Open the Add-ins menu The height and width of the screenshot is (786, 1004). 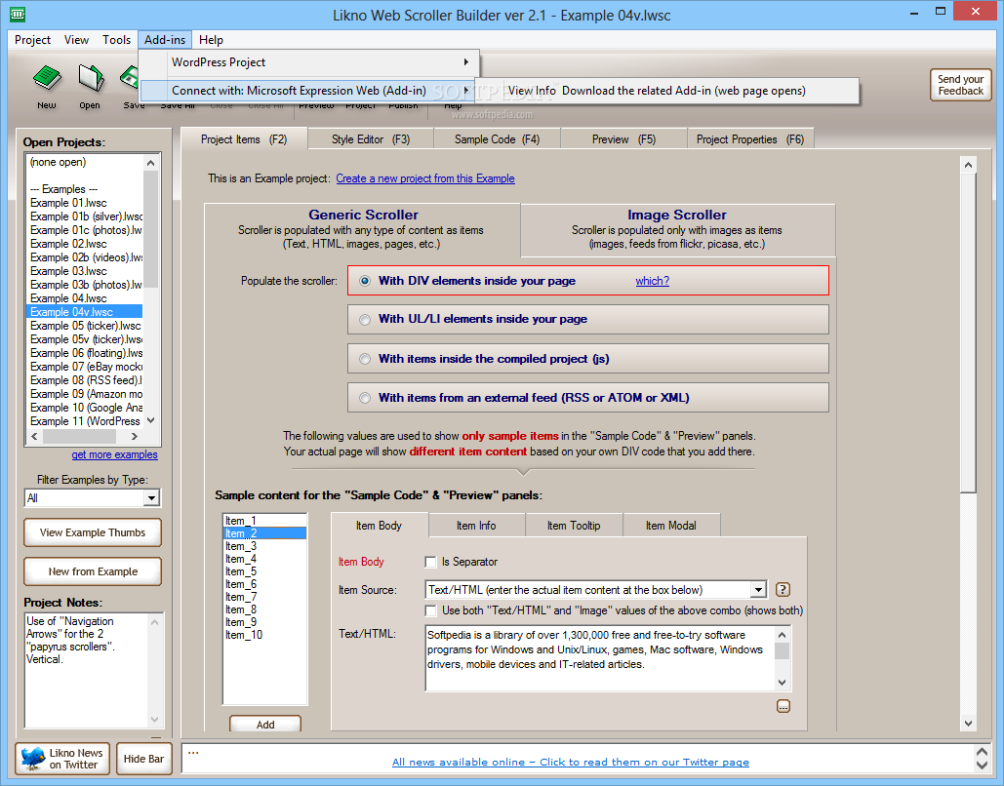coord(165,40)
